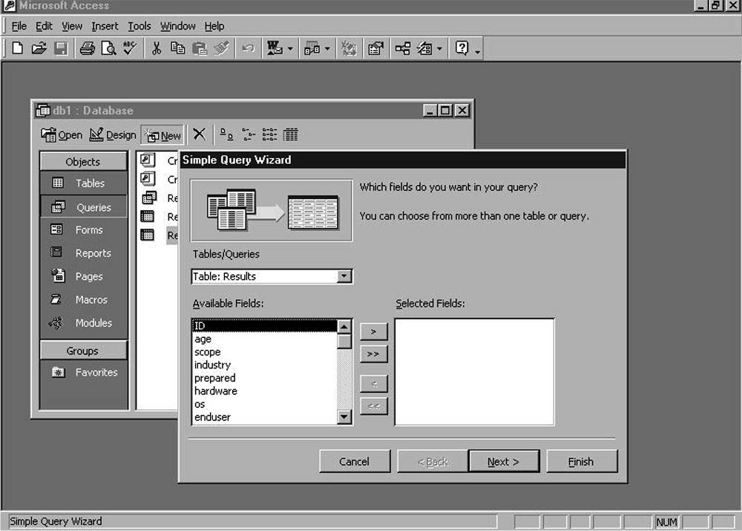Open the Window menu
The image size is (742, 531).
click(x=178, y=26)
